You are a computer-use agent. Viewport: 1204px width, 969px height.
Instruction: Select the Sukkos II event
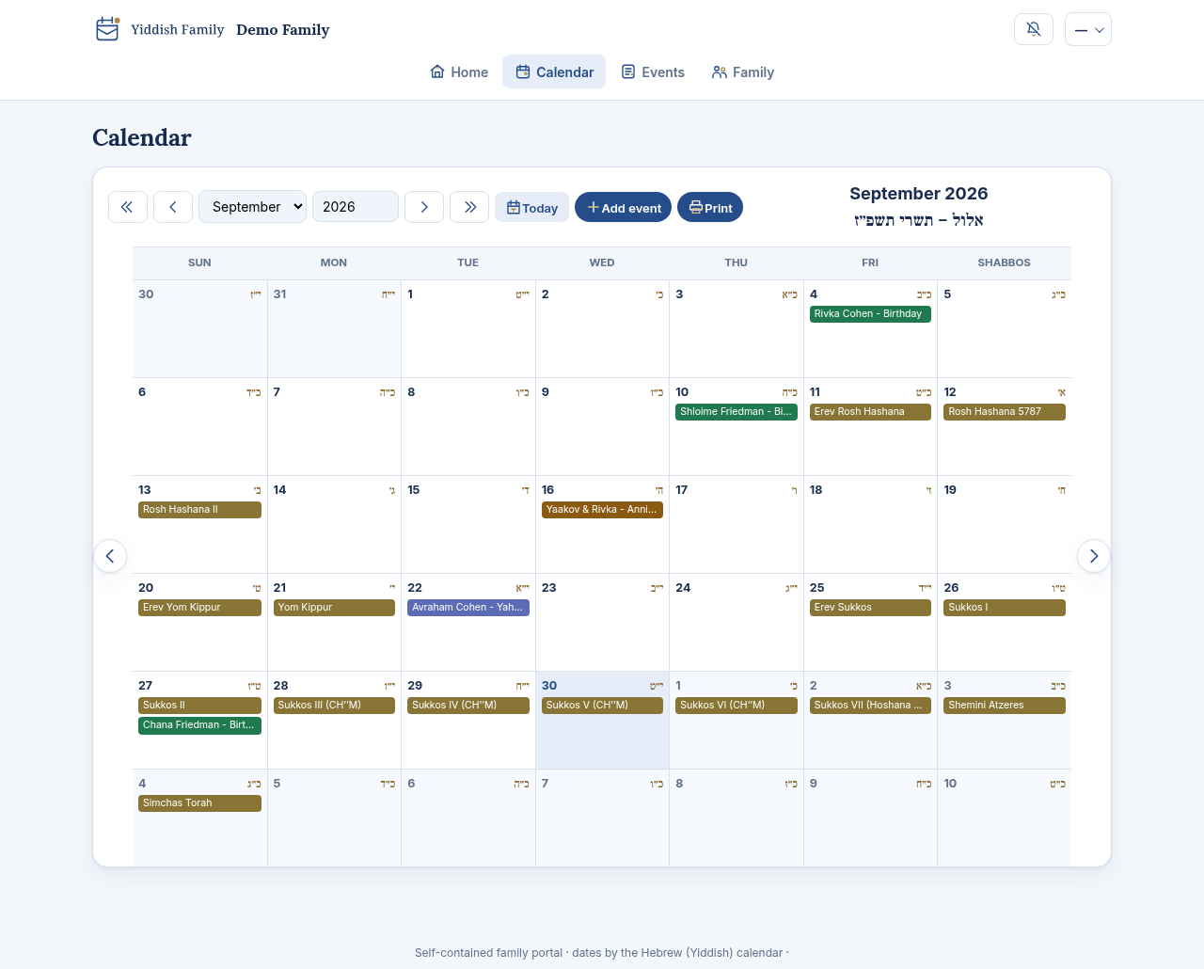[199, 706]
